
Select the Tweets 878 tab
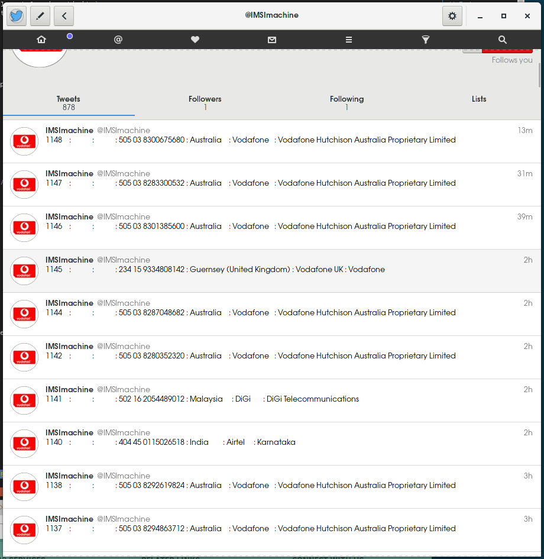click(69, 103)
